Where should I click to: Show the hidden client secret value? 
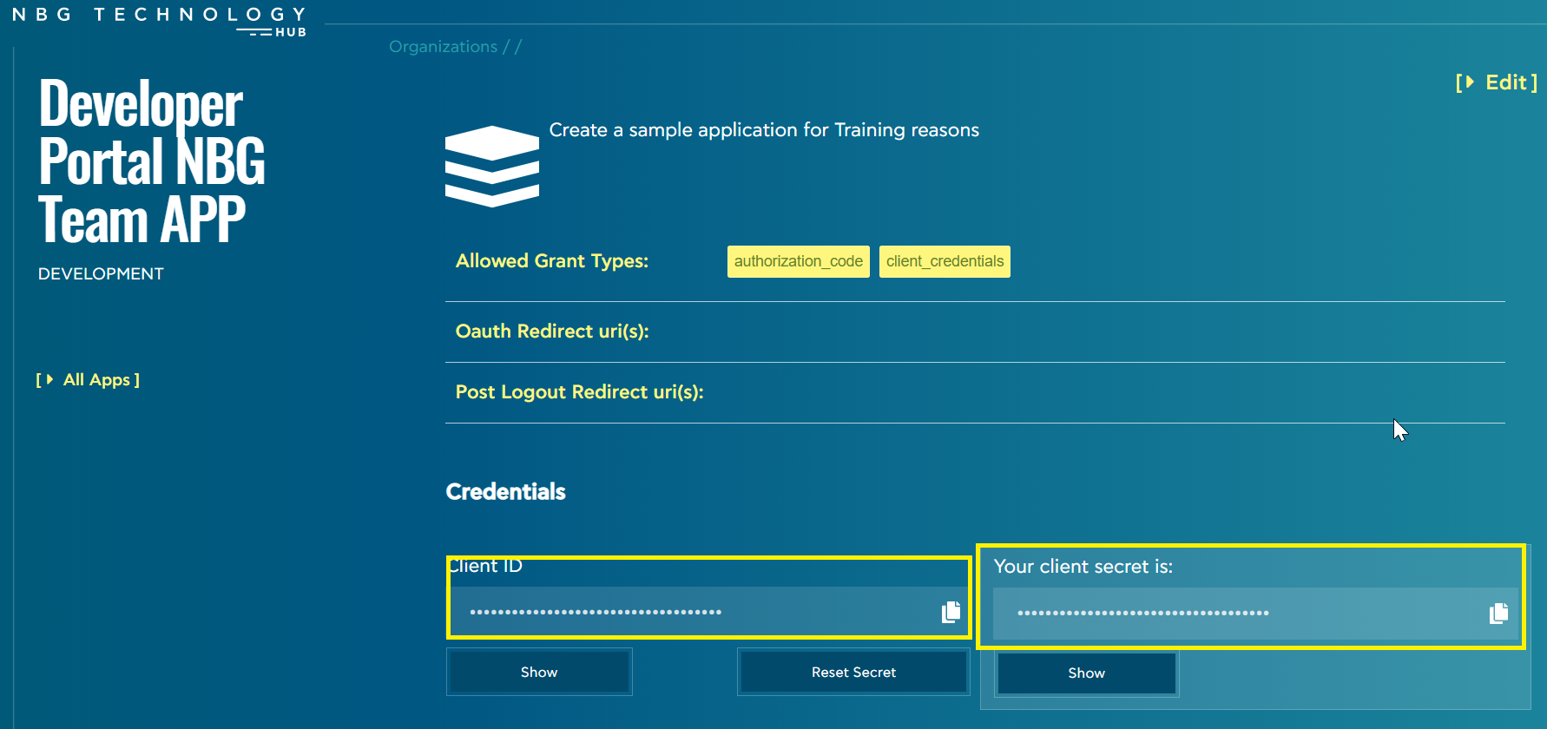pos(1086,673)
